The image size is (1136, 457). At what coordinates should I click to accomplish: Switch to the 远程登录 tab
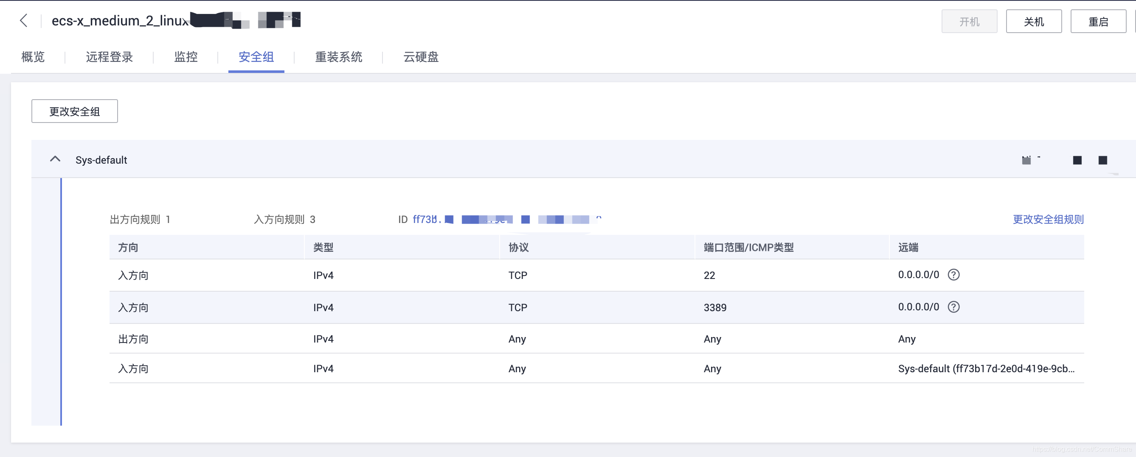tap(110, 57)
